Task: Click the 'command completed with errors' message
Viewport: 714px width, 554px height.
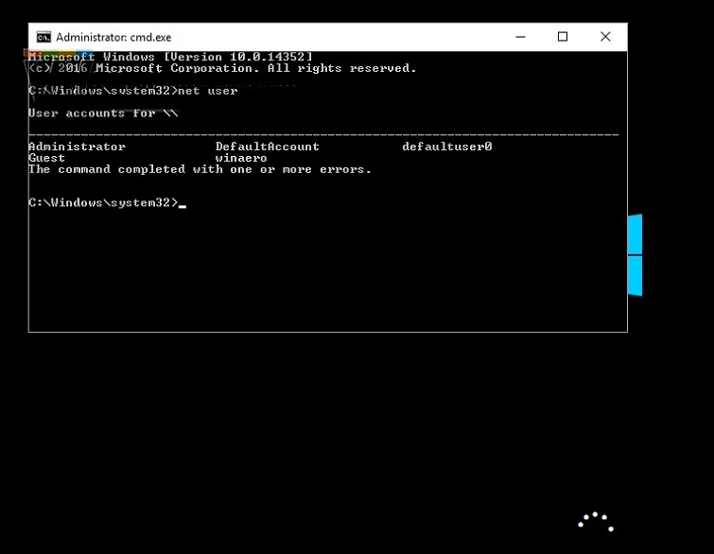Action: (200, 169)
